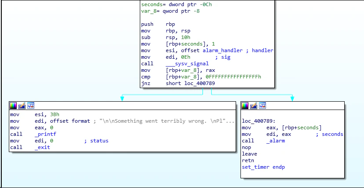Screen dimensions: 364x188
Task: Click the group nodes icon in the printf block
Action: 31,106
